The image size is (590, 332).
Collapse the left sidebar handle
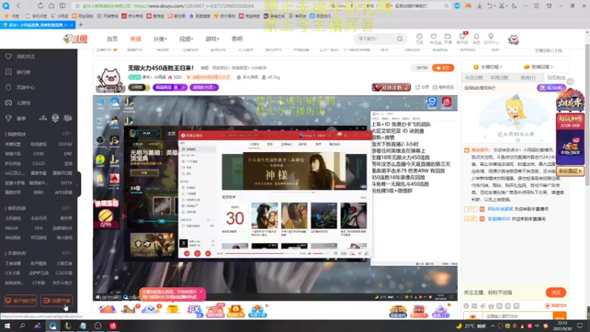78,184
